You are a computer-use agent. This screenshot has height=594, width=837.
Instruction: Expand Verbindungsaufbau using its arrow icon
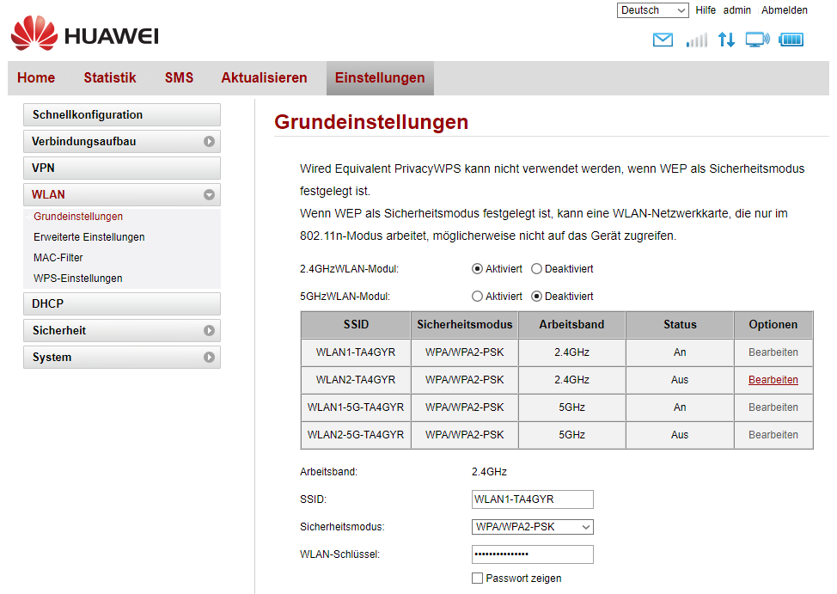209,142
